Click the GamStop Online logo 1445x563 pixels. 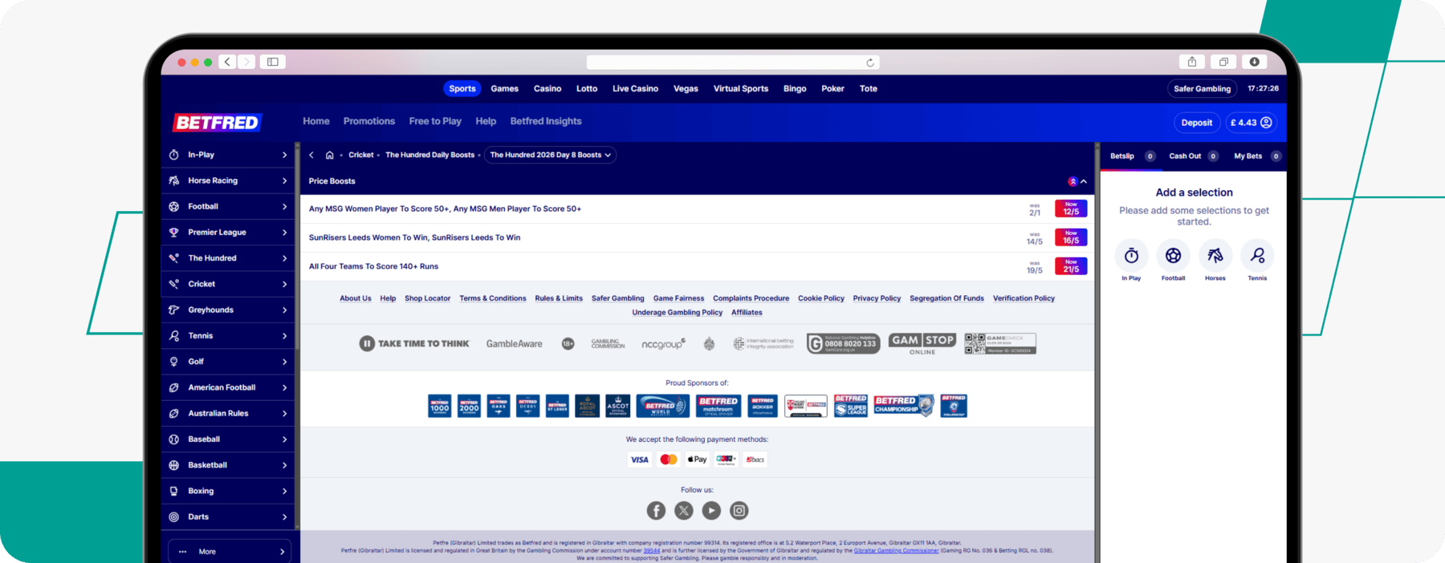pos(922,343)
